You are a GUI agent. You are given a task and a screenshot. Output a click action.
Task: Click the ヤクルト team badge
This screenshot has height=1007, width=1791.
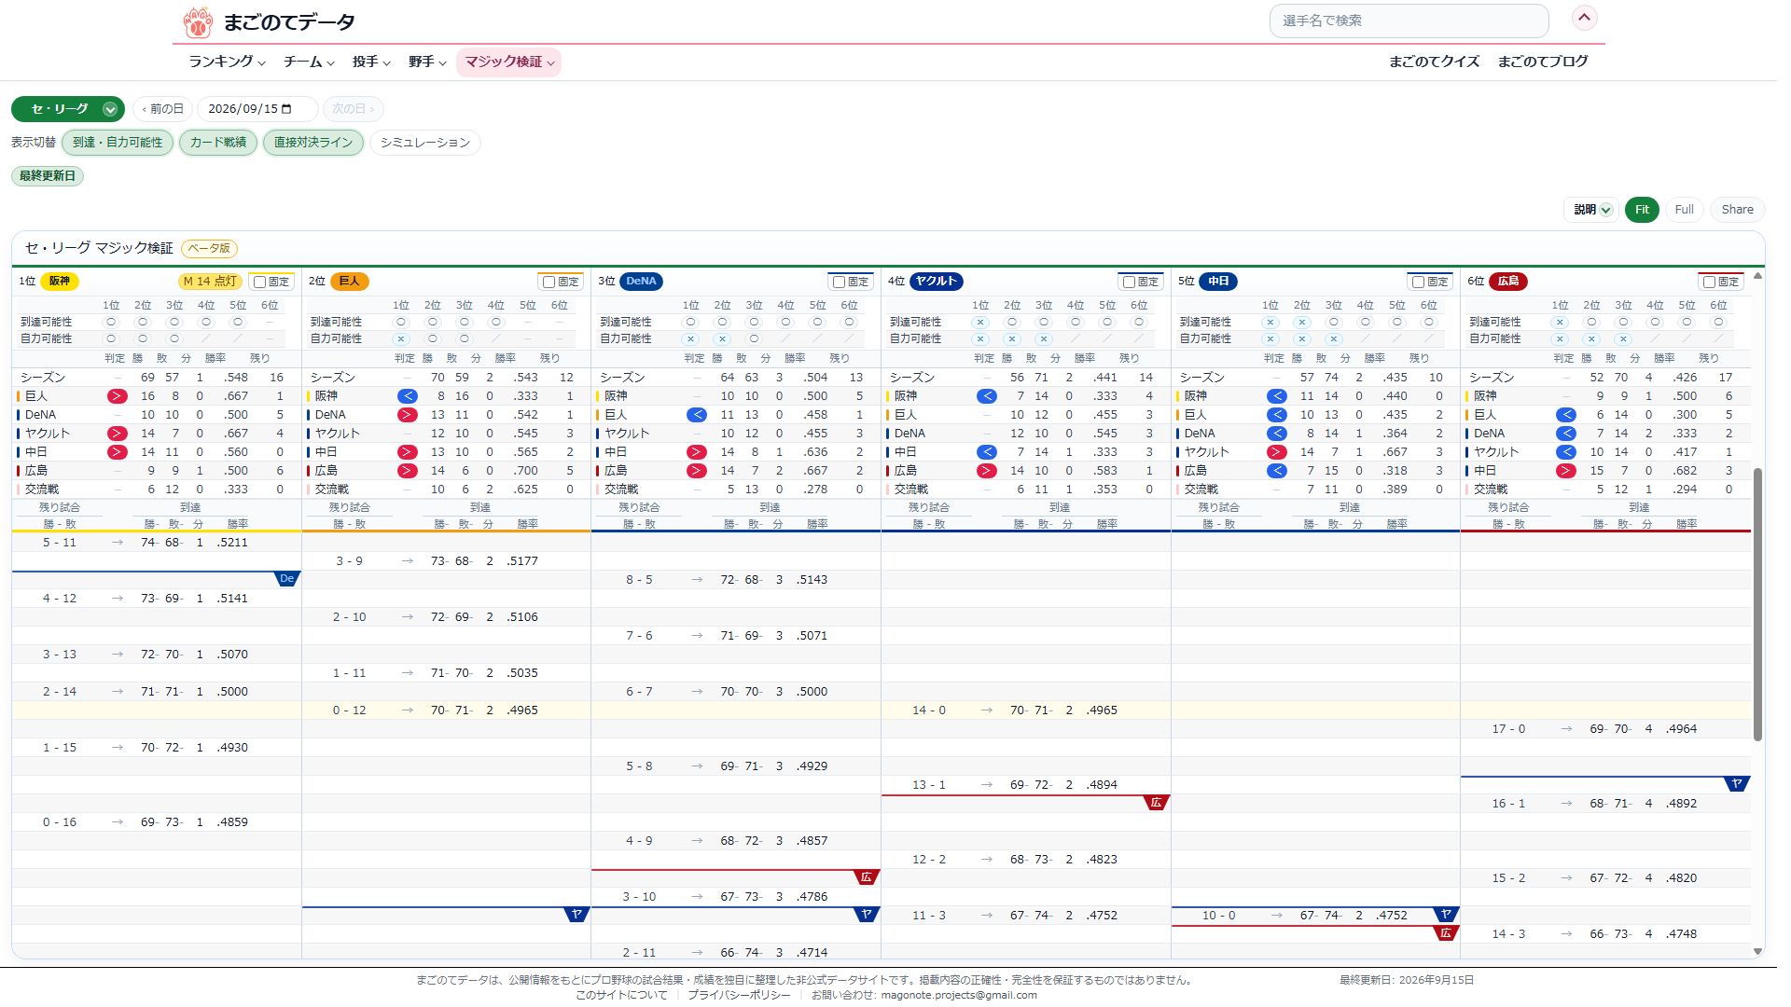[x=937, y=282]
